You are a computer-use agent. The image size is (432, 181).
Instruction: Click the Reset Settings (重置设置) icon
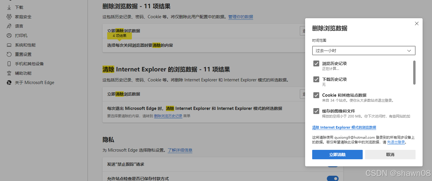9,54
